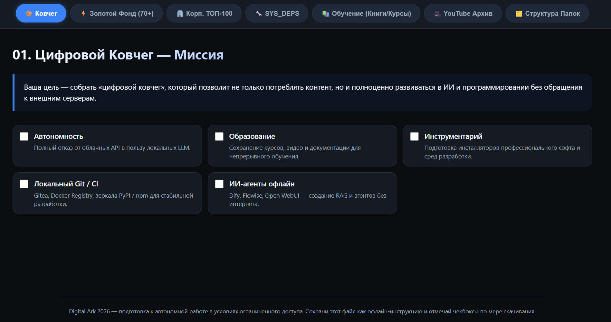Click the 'Digital Ark 2026' footer text
Image resolution: width=611 pixels, height=322 pixels.
pos(302,311)
